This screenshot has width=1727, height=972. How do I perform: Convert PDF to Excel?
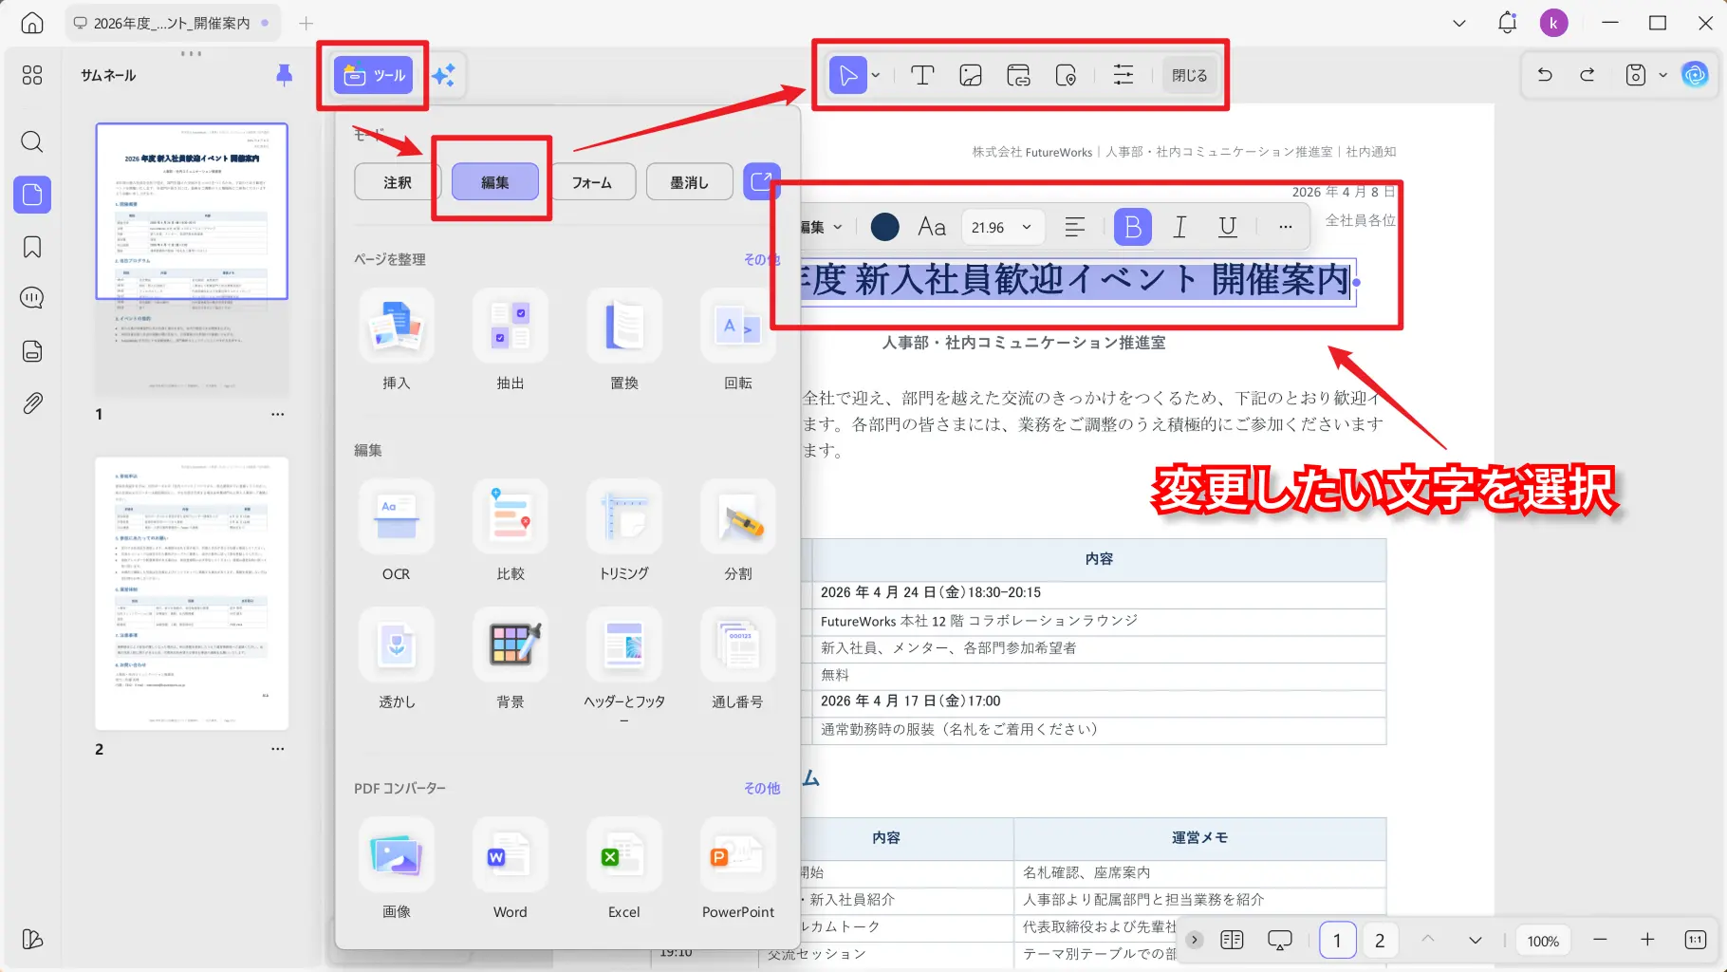624,869
